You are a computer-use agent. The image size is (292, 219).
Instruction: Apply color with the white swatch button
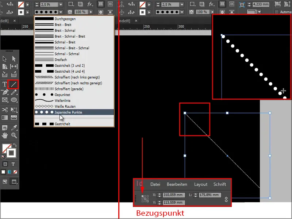pos(3,172)
